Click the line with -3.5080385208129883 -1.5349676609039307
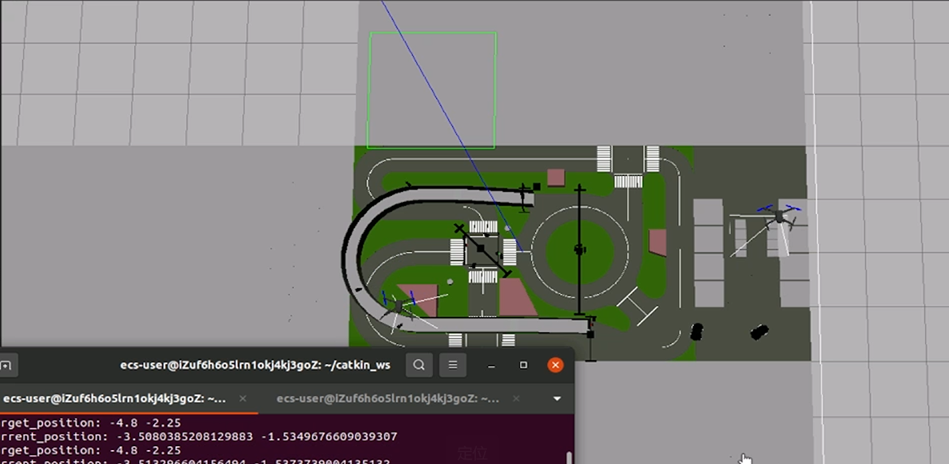This screenshot has height=464, width=949. pos(199,436)
